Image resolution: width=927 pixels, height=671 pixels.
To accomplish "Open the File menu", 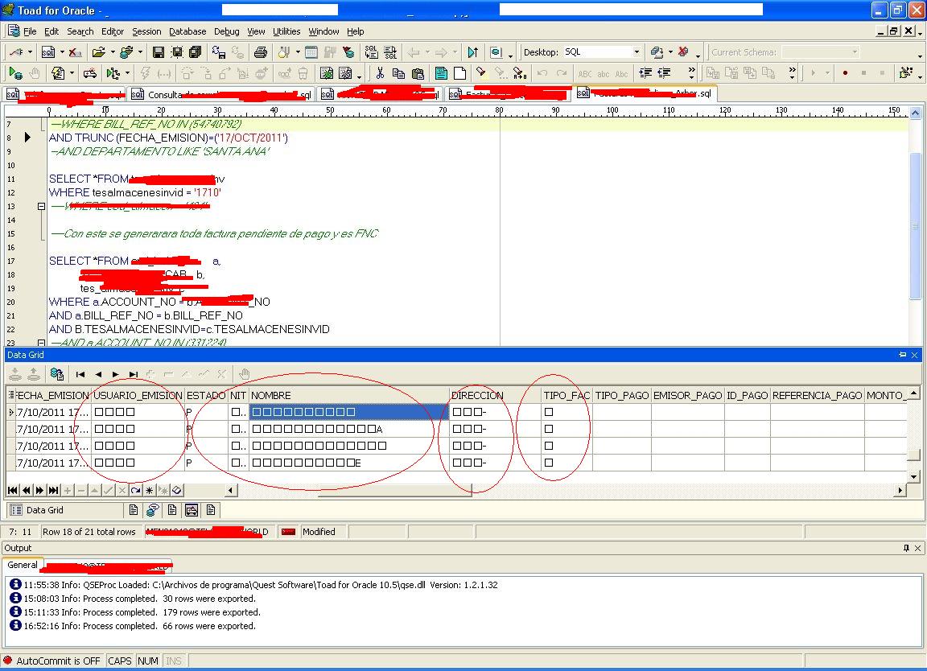I will pos(30,31).
